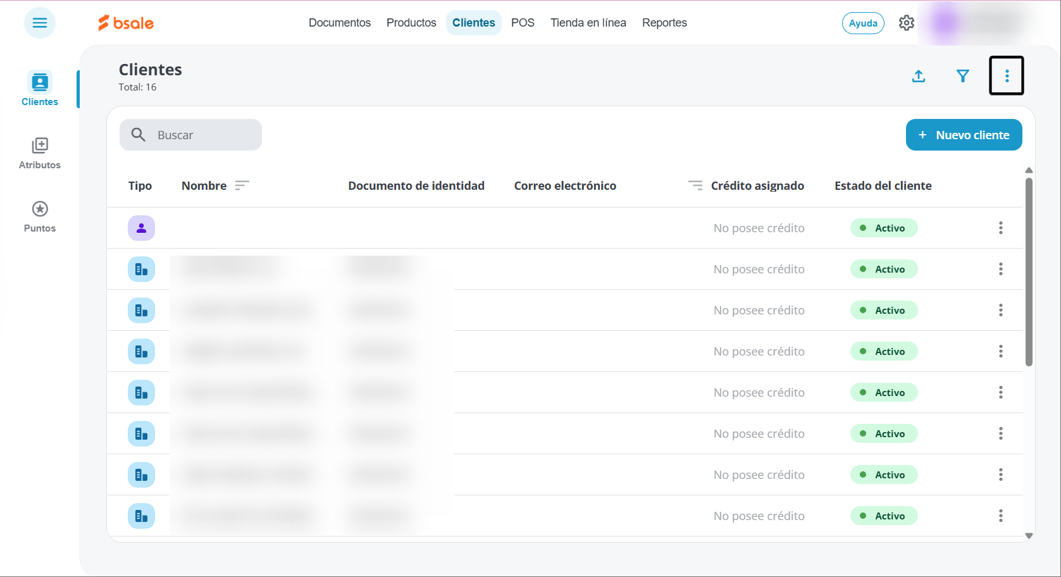Click the Activo badge in the second row
1061x577 pixels.
(x=884, y=269)
